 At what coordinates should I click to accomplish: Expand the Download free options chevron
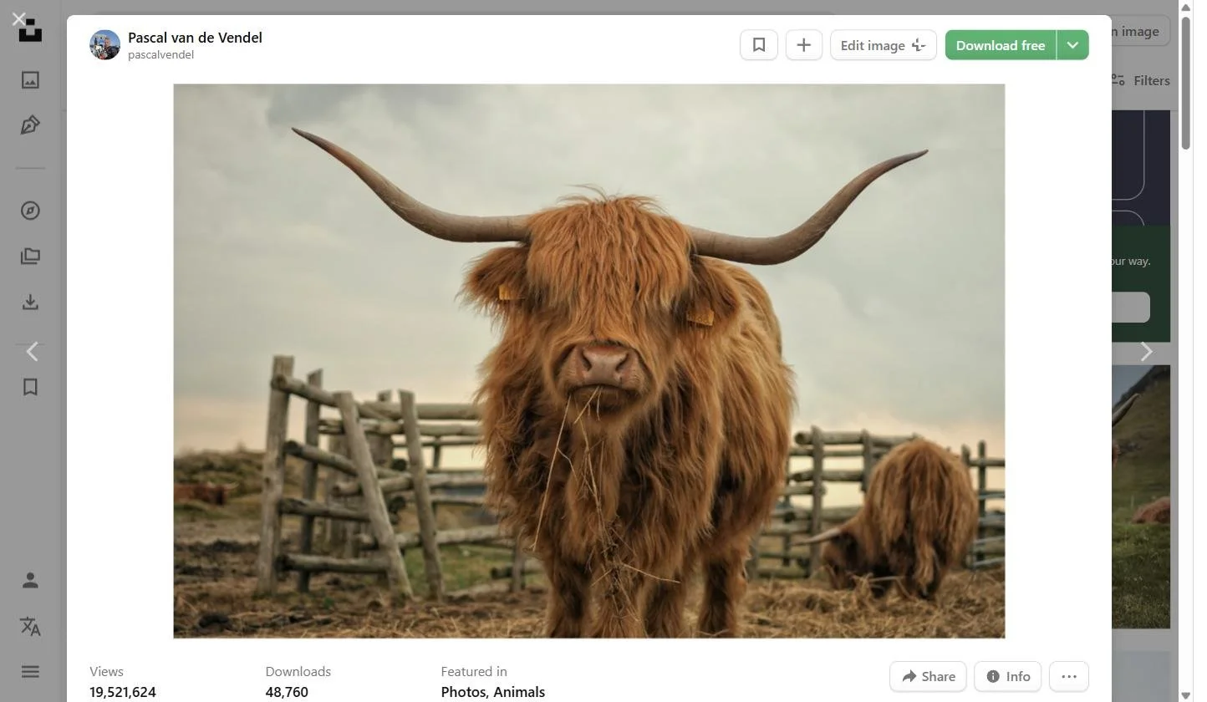pos(1072,44)
